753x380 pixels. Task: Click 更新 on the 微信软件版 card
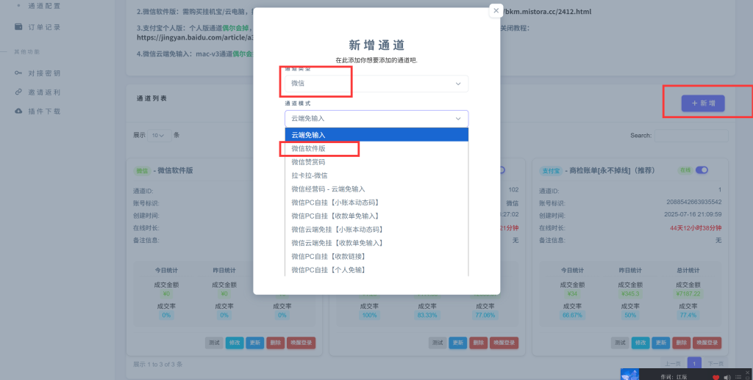coord(255,343)
